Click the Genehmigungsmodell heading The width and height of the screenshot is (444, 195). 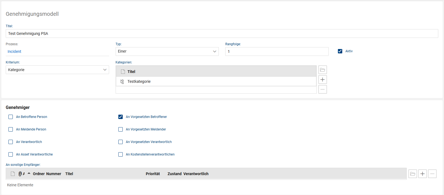pyautogui.click(x=32, y=14)
